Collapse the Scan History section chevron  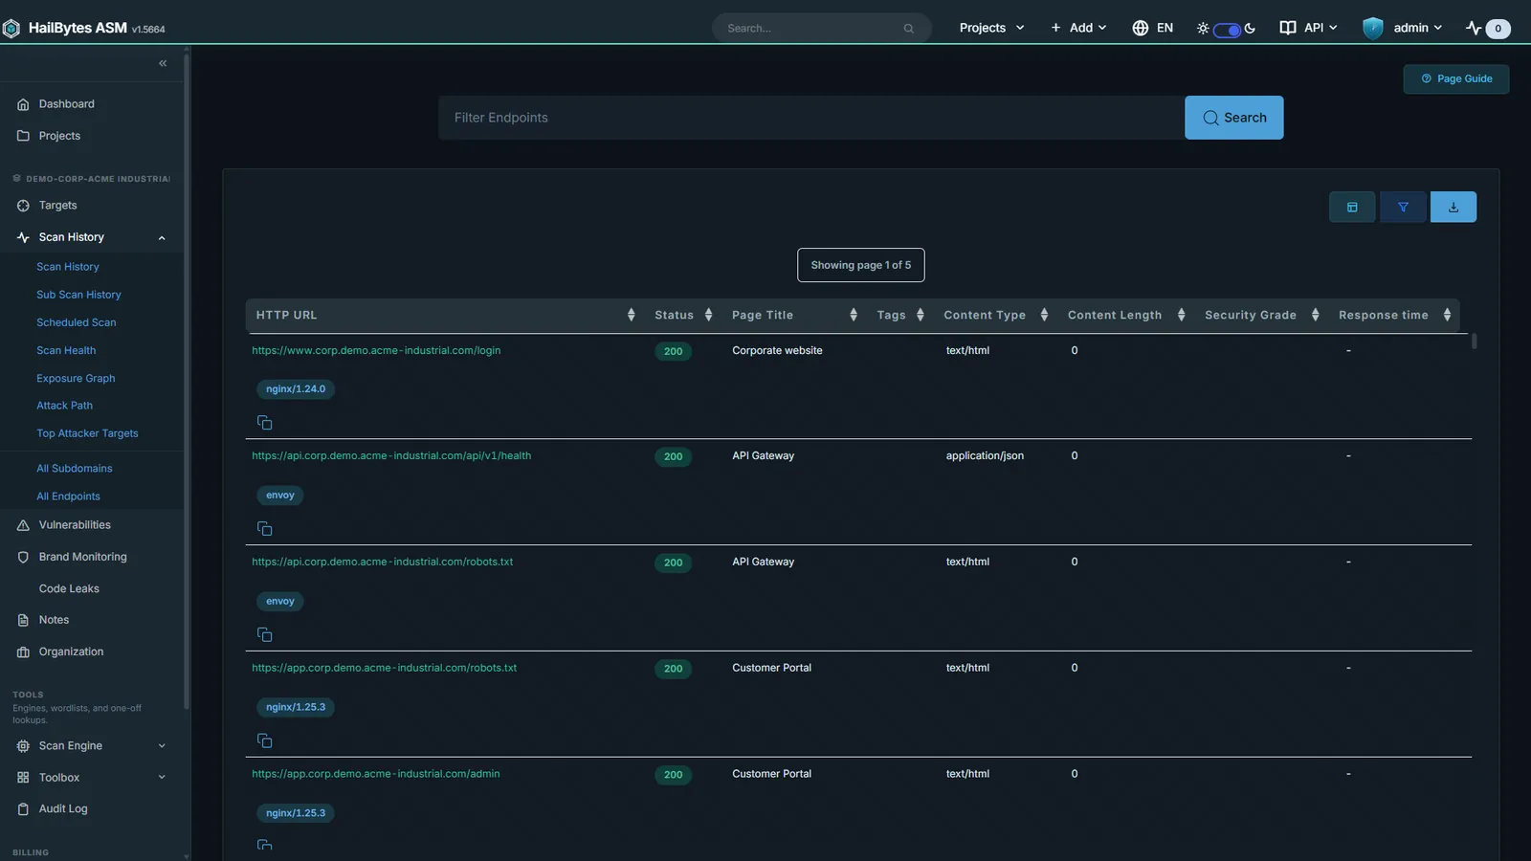click(162, 238)
